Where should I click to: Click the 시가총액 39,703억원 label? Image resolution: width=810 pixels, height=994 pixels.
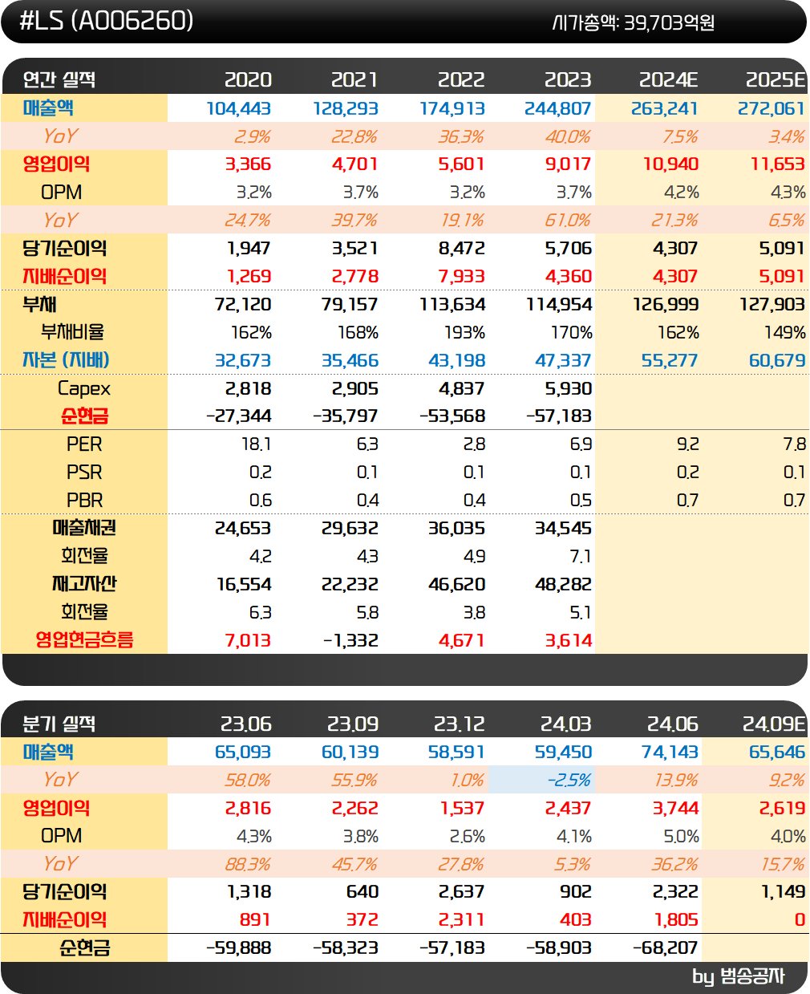634,22
